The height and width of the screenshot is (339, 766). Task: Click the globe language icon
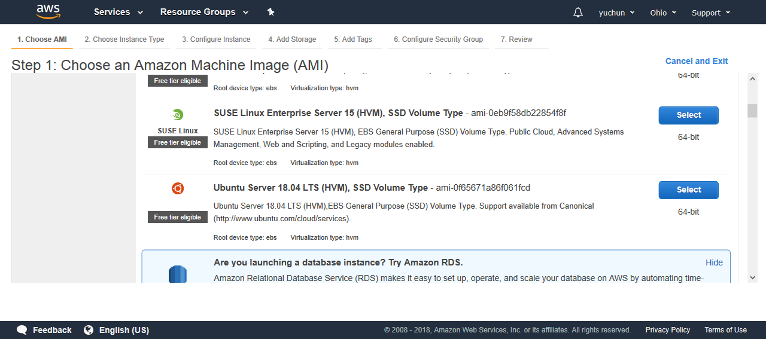(89, 330)
